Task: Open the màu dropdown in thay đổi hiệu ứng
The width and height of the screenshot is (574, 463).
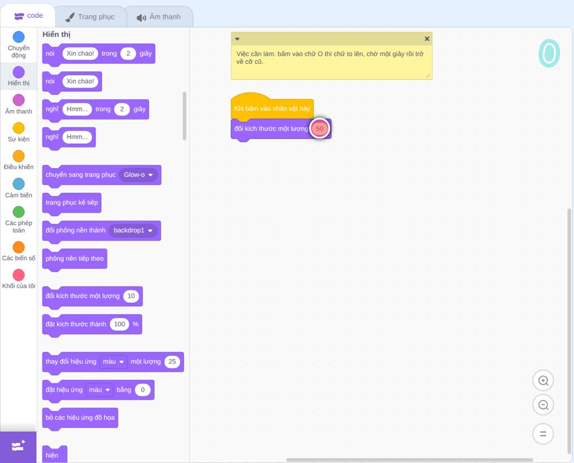Action: (x=114, y=361)
